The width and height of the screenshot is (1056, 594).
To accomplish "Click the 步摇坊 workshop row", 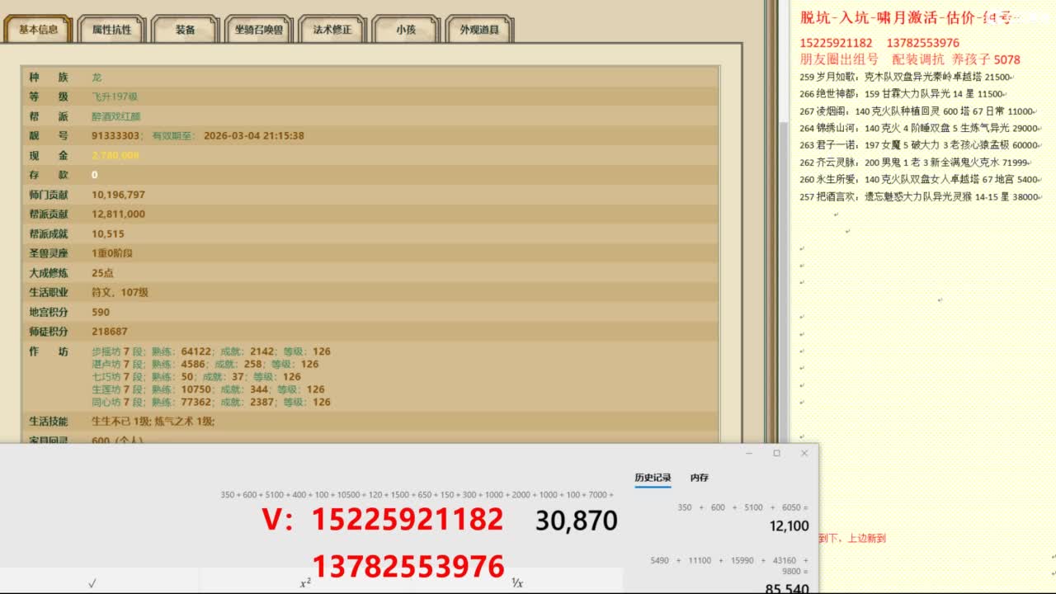I will tap(211, 351).
